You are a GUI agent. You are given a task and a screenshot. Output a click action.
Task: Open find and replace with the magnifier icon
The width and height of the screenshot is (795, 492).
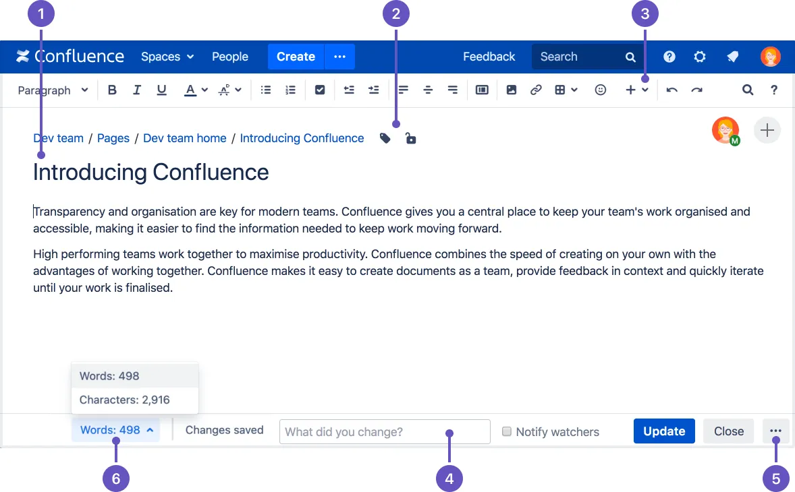(748, 90)
